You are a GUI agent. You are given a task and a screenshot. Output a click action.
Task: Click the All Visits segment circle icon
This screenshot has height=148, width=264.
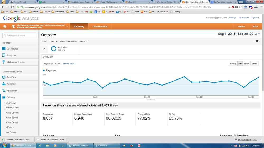54,49
